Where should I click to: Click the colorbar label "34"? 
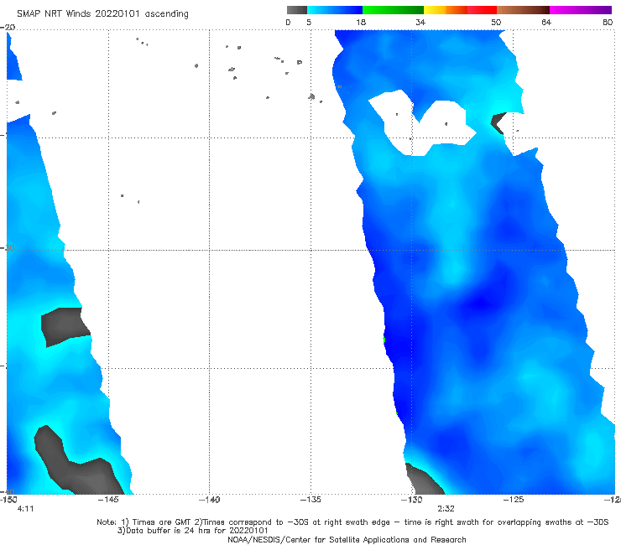[420, 22]
